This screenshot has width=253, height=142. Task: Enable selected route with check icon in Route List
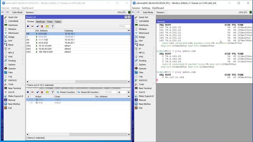click(x=38, y=26)
